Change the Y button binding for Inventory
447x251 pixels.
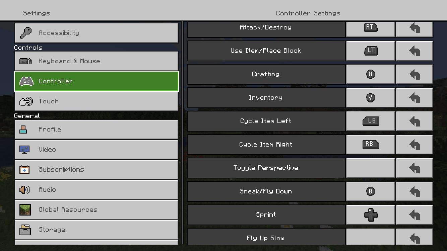(370, 98)
